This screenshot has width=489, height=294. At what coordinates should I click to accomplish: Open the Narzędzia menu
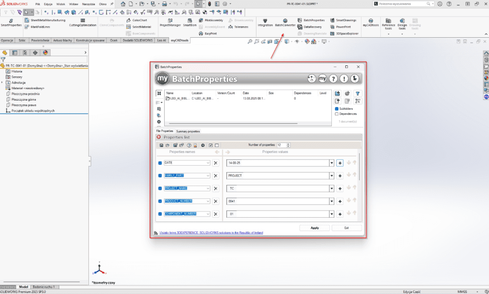click(x=88, y=4)
